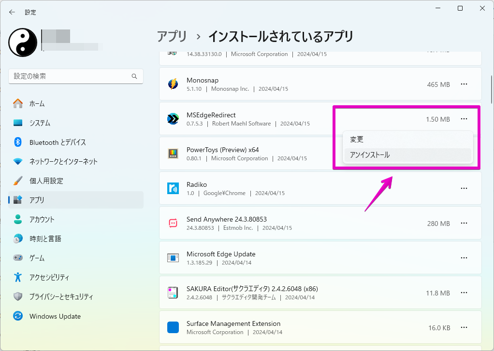Open more options for Monosnap

pyautogui.click(x=464, y=84)
